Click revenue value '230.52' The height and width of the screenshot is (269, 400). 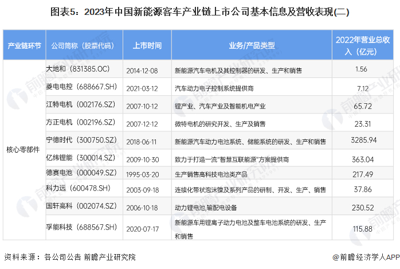[x=363, y=208]
